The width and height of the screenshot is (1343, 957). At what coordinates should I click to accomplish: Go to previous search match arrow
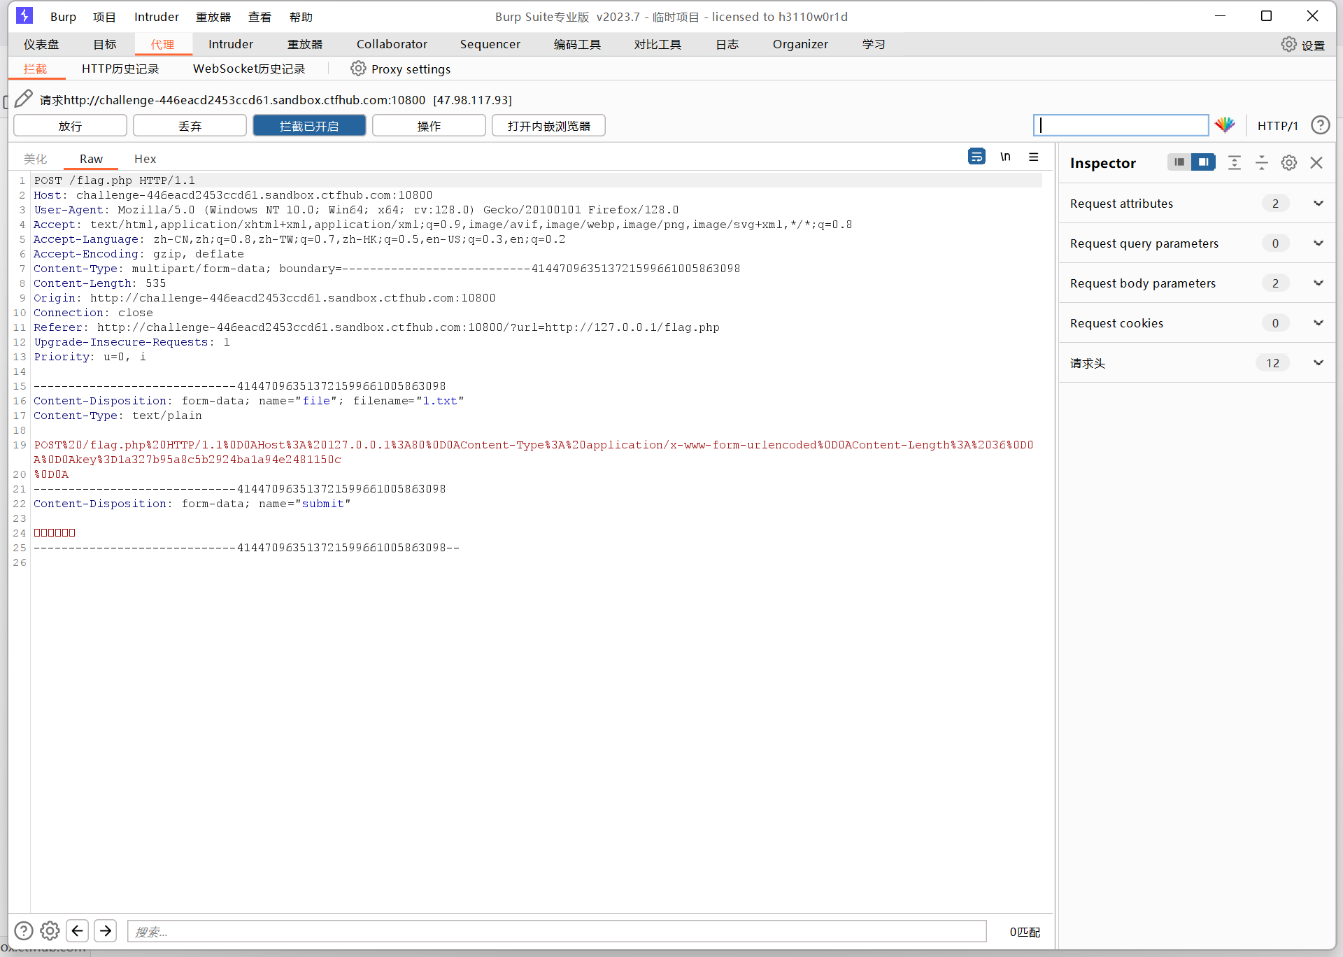[x=78, y=930]
